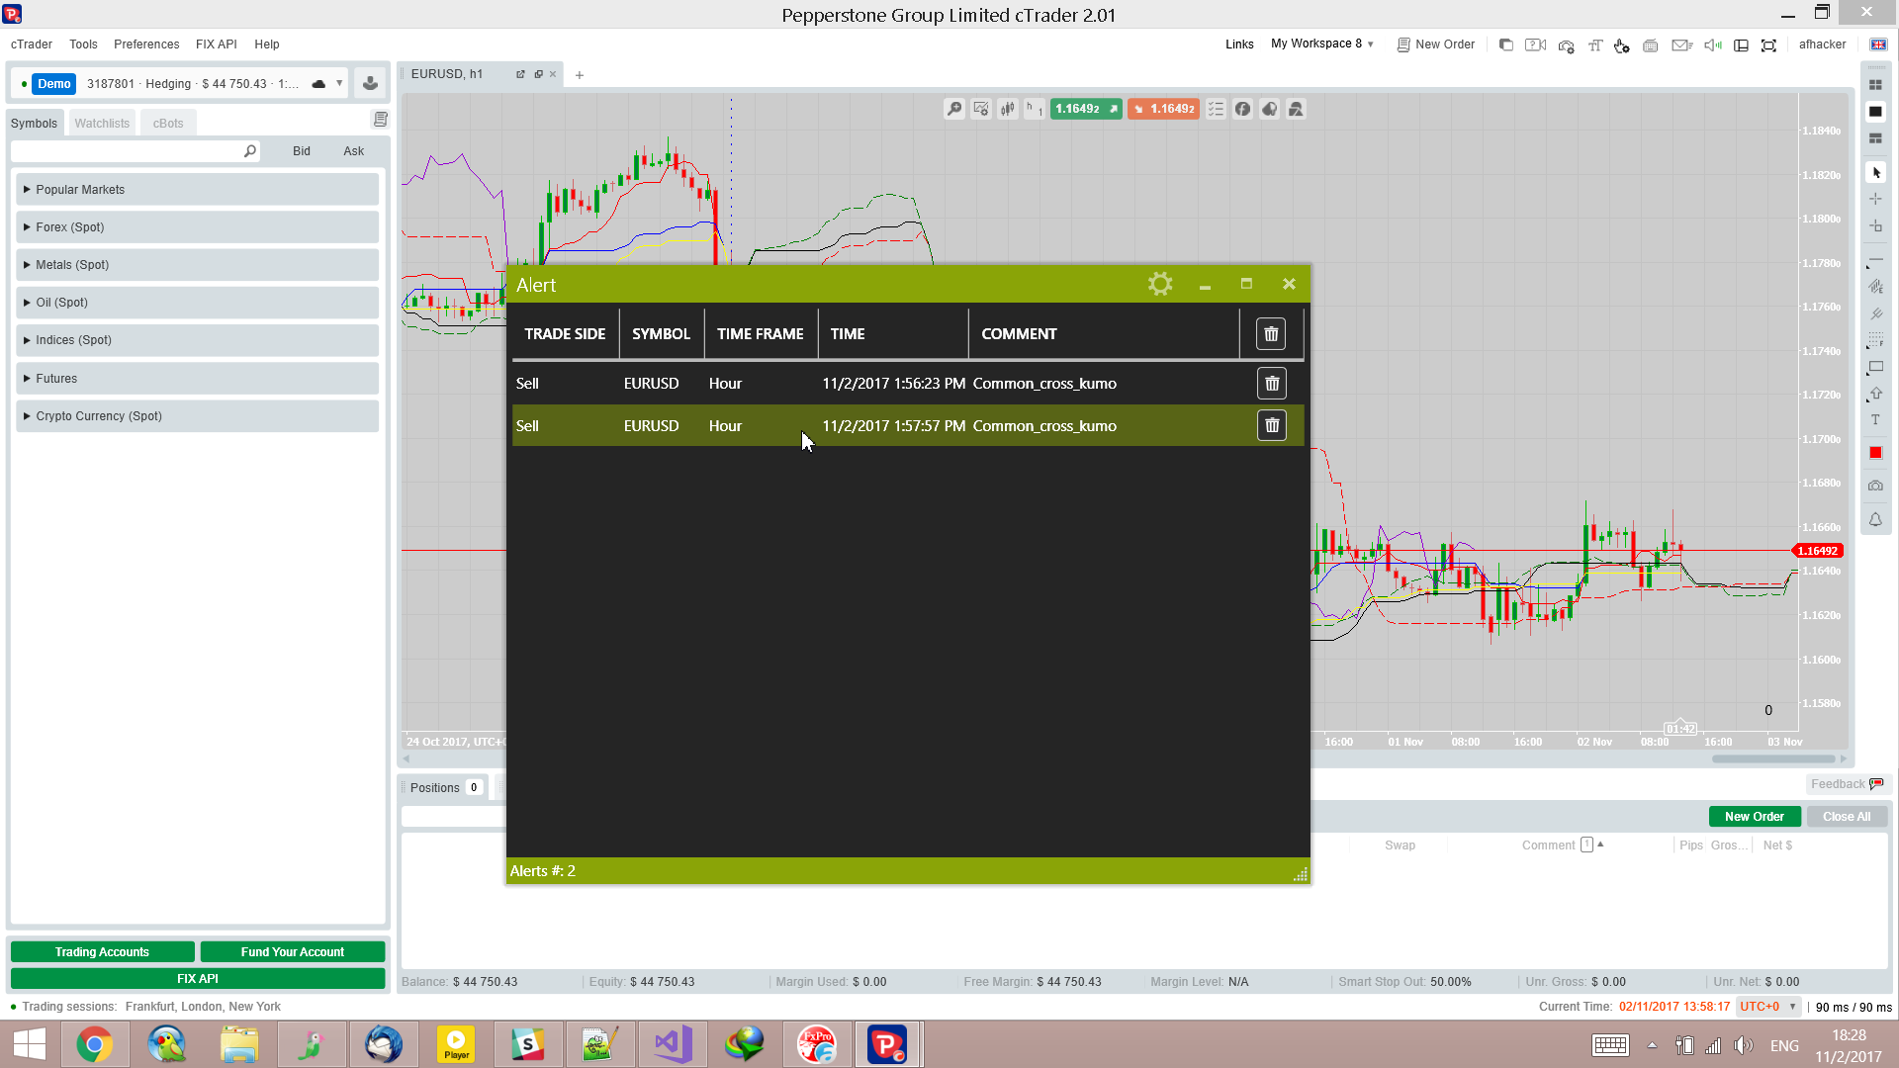Change language via UK flag icon

tap(1877, 44)
